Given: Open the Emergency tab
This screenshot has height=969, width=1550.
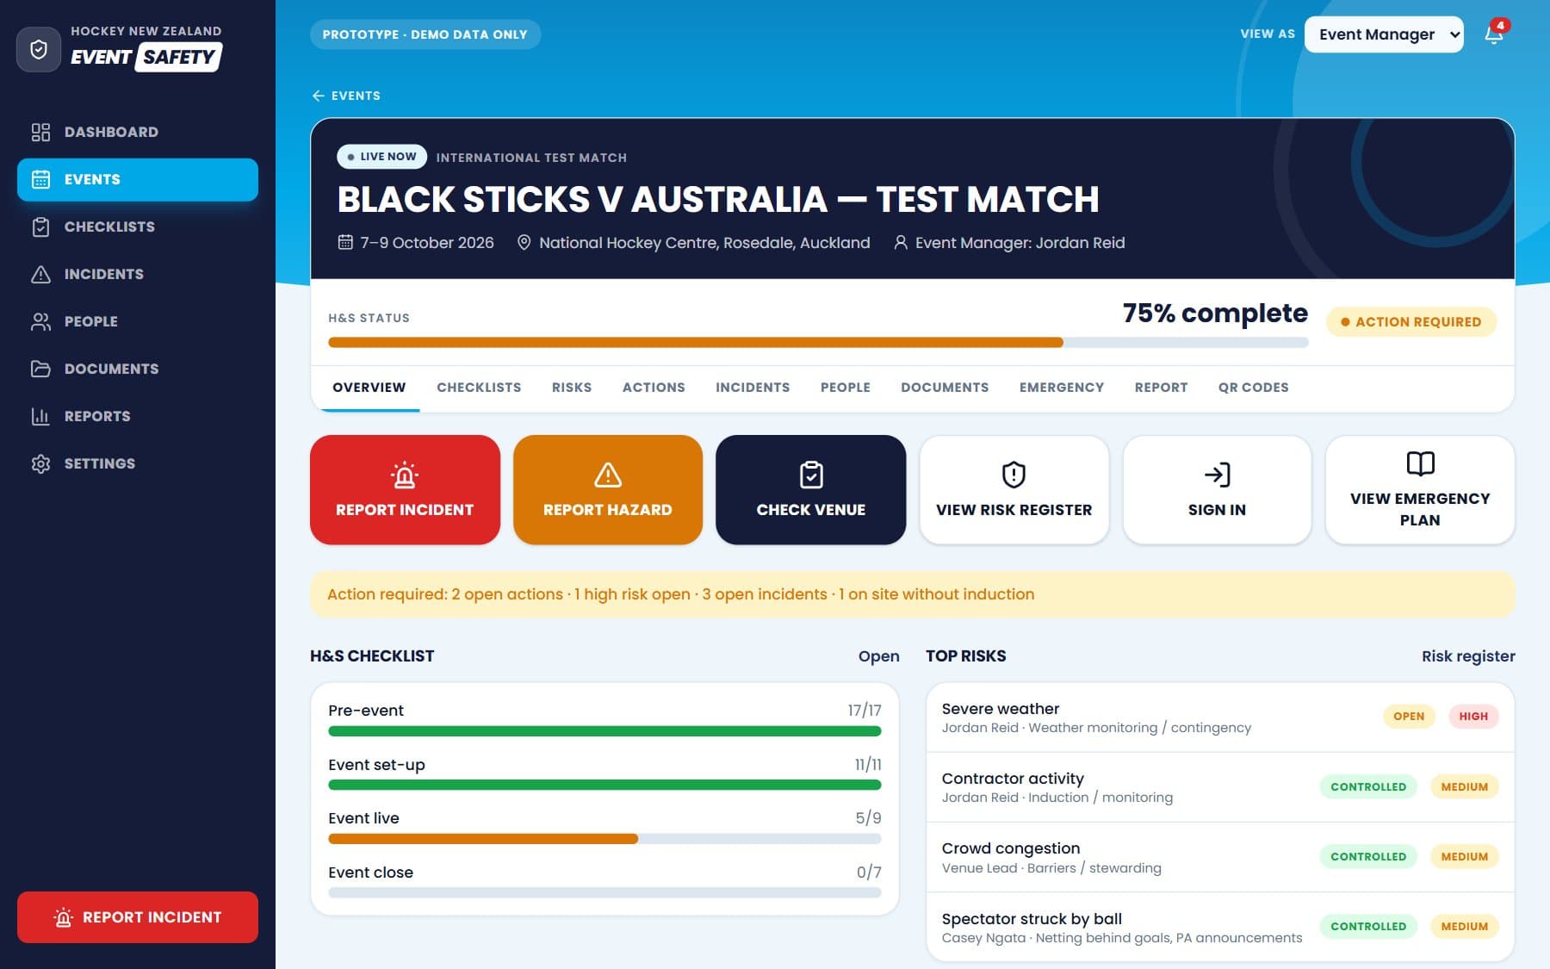Looking at the screenshot, I should (1062, 388).
